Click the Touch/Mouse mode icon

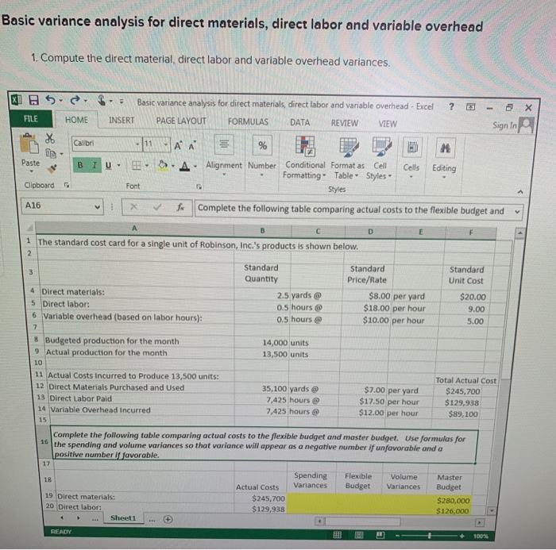click(x=102, y=101)
